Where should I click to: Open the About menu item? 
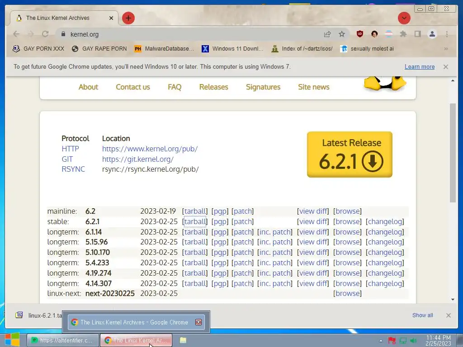(x=88, y=87)
